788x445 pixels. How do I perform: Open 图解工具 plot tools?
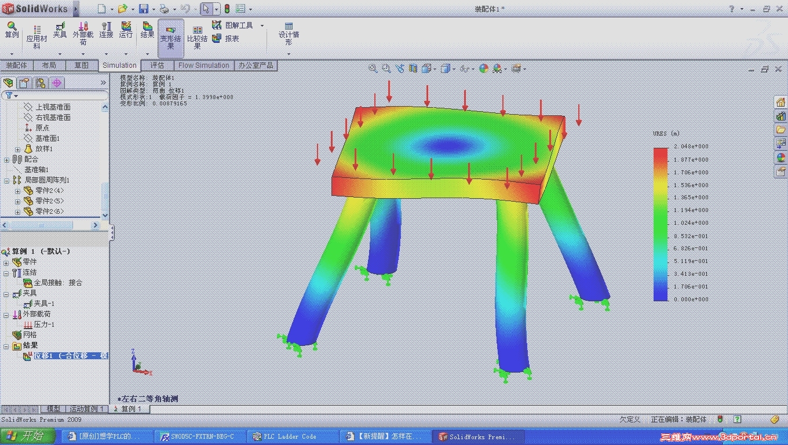point(232,25)
